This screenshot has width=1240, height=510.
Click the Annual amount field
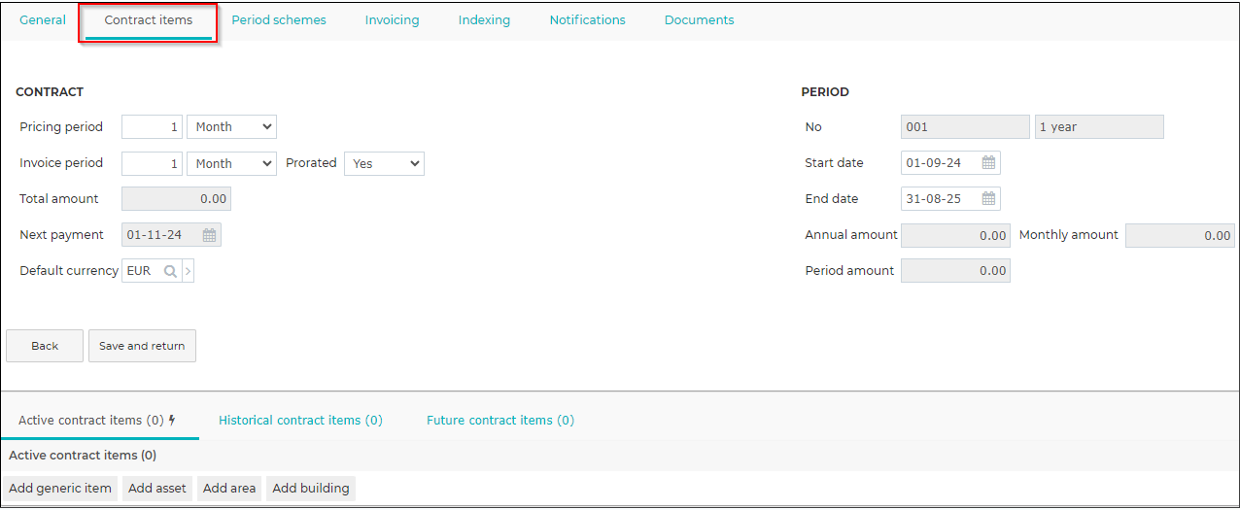[x=955, y=235]
